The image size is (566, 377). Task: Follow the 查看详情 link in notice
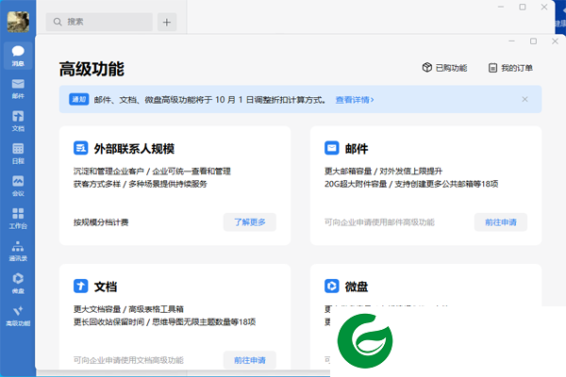355,100
